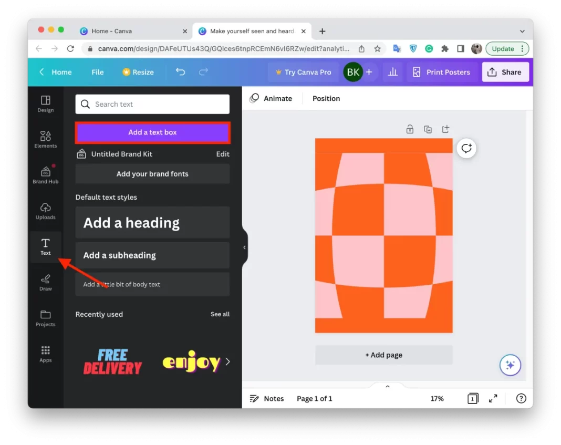Click Add a text box button
The width and height of the screenshot is (561, 445).
(152, 132)
